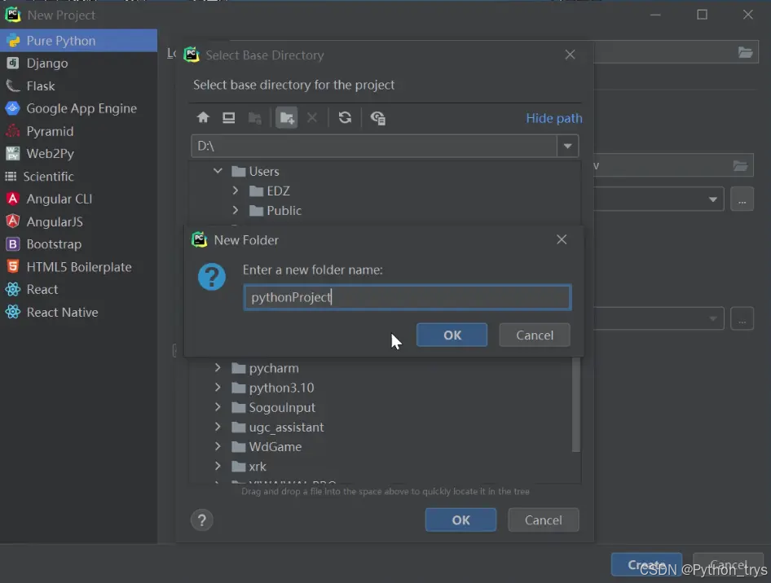Expand the python3.10 folder
The height and width of the screenshot is (583, 771).
[x=218, y=388]
